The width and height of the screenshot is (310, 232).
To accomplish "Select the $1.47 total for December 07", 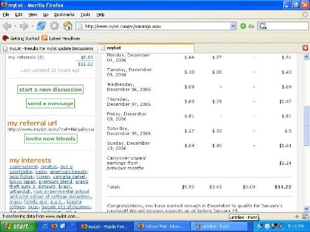I will coord(285,101).
